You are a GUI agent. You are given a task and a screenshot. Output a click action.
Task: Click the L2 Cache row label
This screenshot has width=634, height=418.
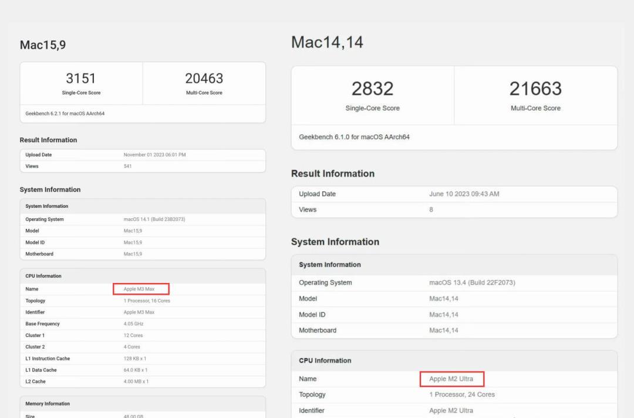(x=35, y=382)
